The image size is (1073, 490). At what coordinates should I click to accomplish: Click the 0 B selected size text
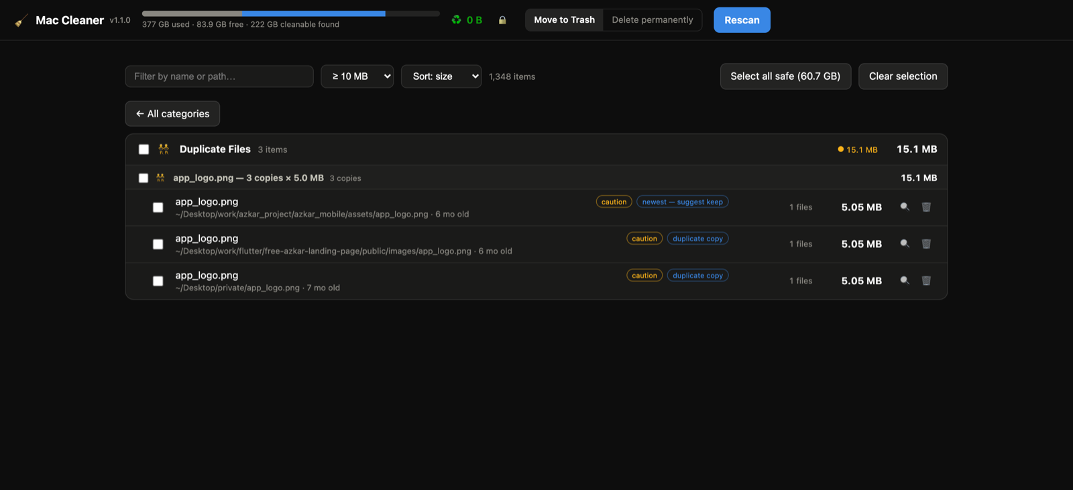click(474, 20)
